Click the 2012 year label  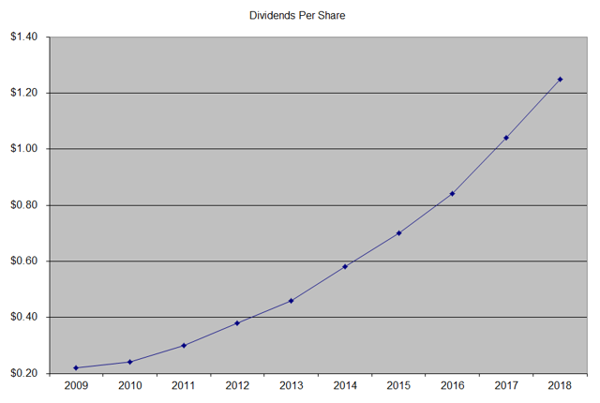coord(237,385)
